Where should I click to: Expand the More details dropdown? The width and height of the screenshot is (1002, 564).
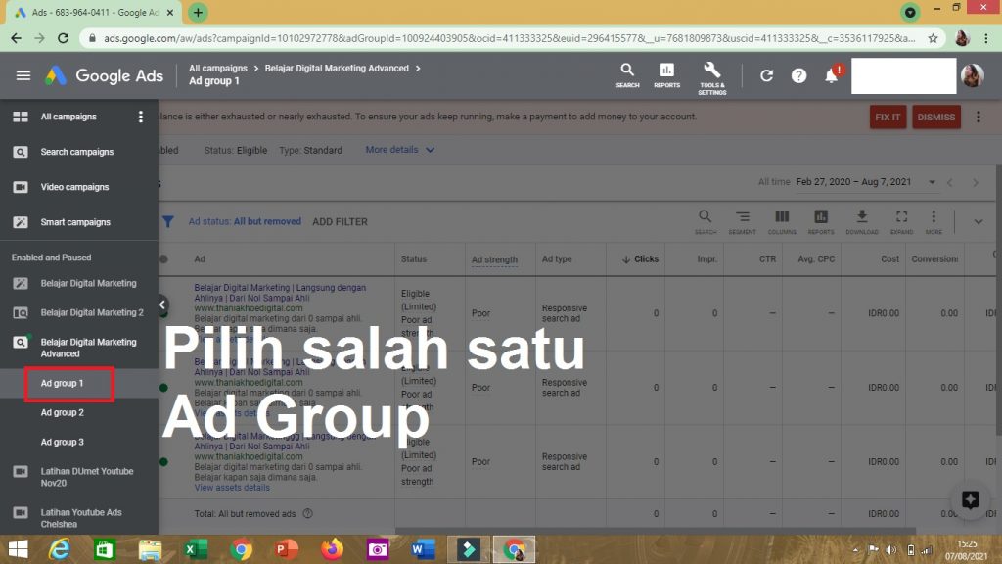pos(400,150)
